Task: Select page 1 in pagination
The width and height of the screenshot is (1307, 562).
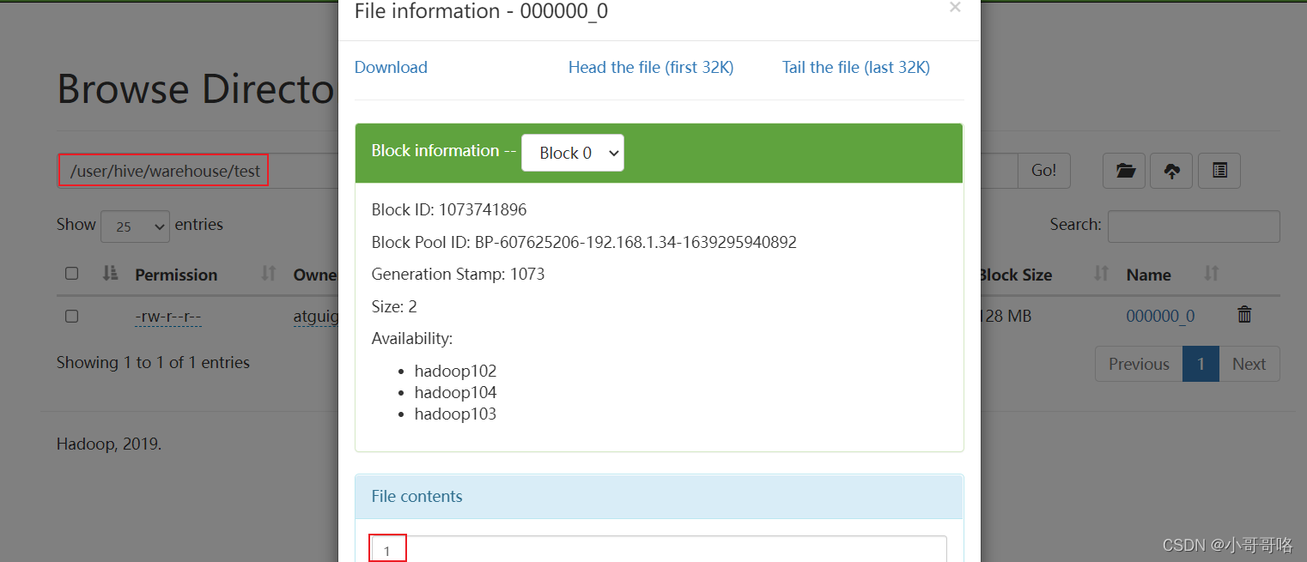Action: pos(1201,364)
